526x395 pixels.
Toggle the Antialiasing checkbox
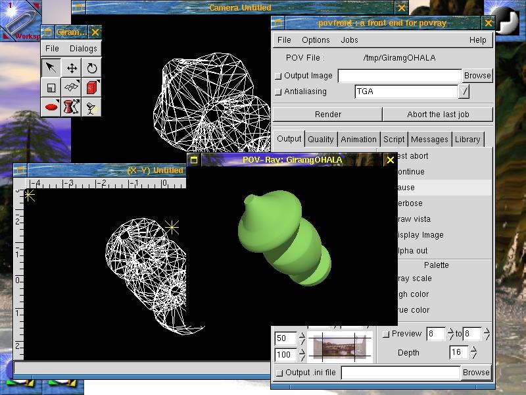277,92
